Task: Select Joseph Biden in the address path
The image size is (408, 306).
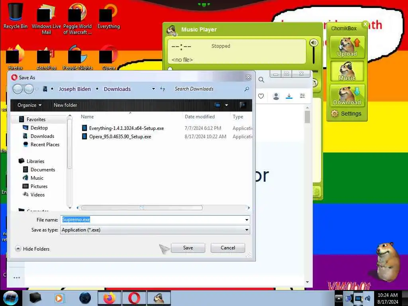Action: point(75,89)
